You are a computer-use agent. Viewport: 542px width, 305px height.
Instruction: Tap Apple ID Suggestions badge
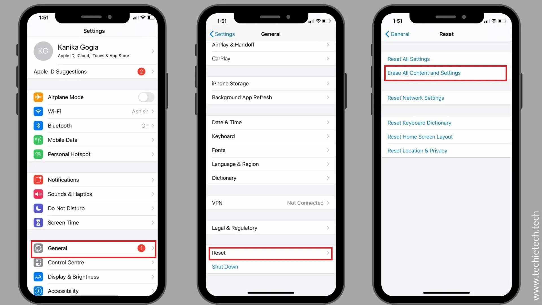[141, 71]
